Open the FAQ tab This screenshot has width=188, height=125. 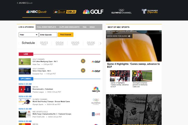pyautogui.click(x=84, y=27)
